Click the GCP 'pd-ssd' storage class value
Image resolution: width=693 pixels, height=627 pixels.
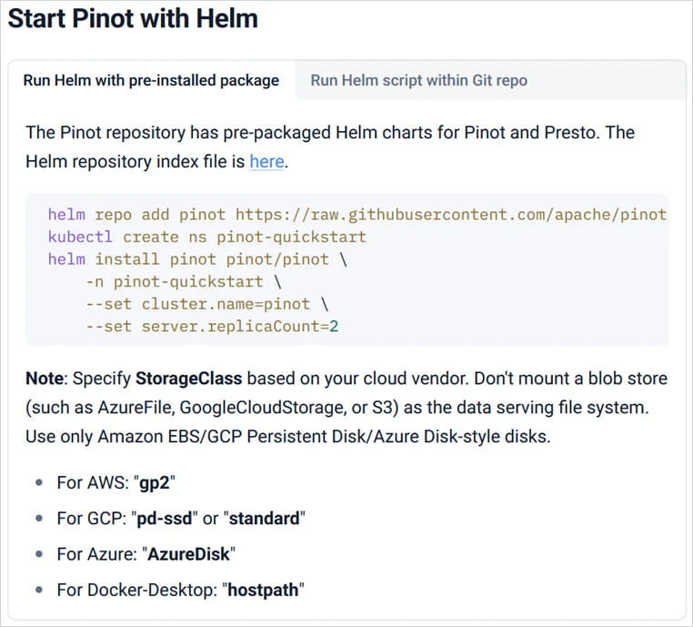pyautogui.click(x=165, y=519)
